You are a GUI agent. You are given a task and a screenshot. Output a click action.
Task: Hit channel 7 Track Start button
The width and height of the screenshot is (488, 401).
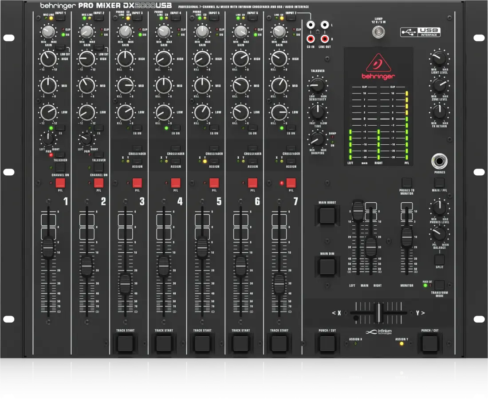[279, 343]
